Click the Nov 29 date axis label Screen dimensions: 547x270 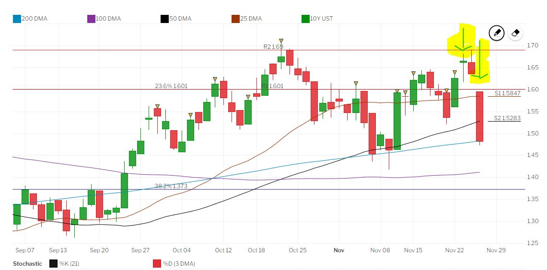click(496, 250)
